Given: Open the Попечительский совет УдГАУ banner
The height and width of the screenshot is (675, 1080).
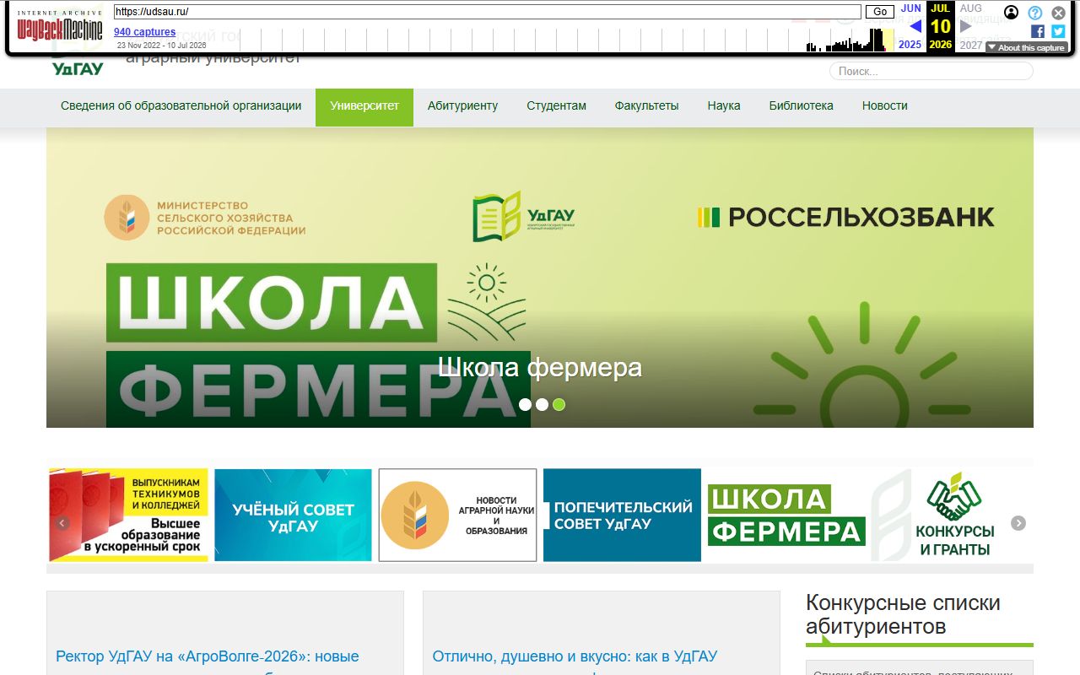Looking at the screenshot, I should (622, 515).
